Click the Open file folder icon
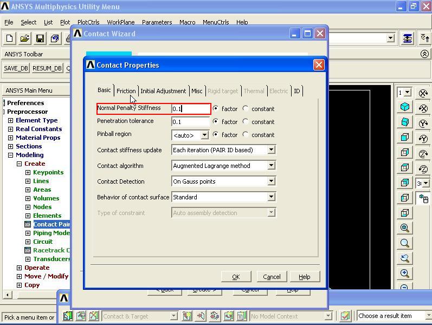Viewport: 432px width, 325px height. click(24, 38)
